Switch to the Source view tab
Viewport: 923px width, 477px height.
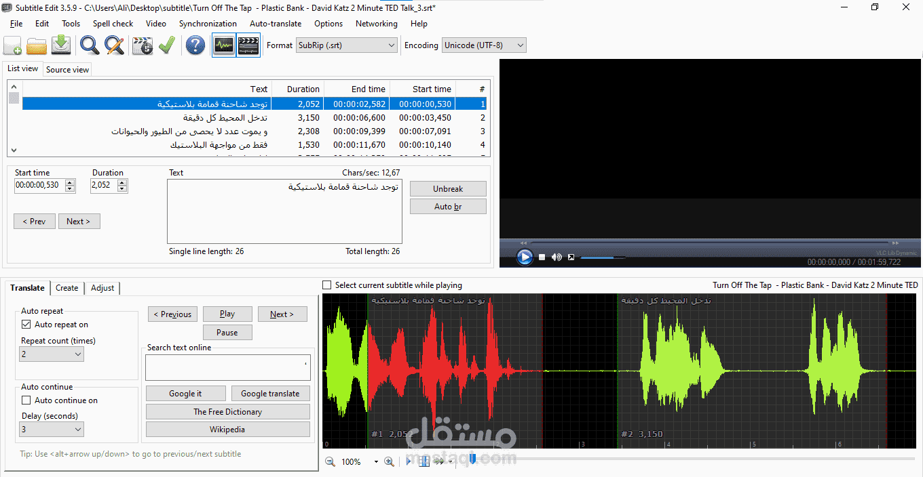coord(68,69)
